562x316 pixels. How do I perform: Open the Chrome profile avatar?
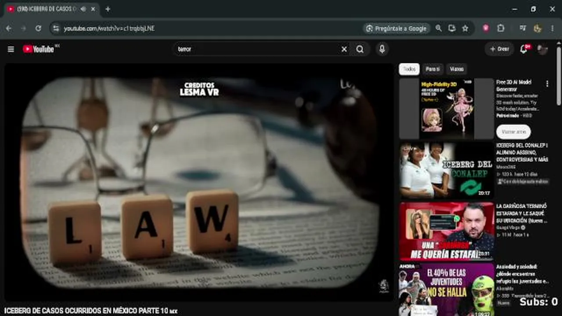click(537, 28)
